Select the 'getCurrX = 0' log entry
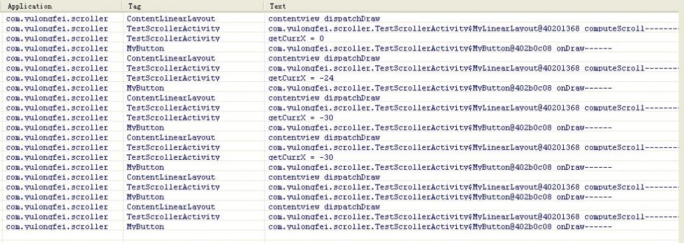This screenshot has height=243, width=684. point(342,38)
